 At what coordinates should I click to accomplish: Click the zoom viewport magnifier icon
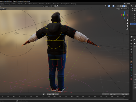[127, 20]
